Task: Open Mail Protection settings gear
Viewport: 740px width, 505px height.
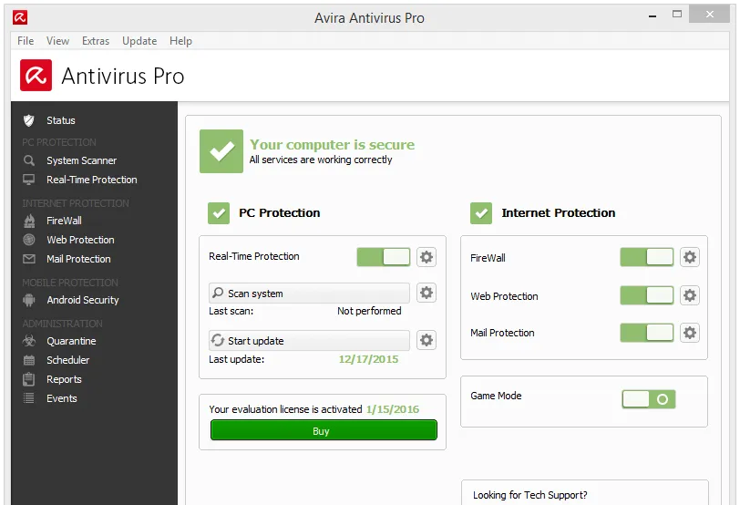Action: point(690,333)
